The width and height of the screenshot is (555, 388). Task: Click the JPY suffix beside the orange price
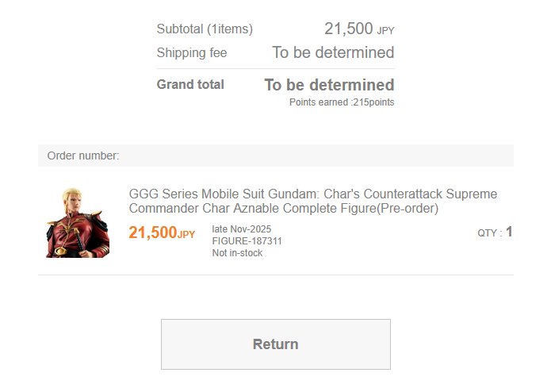pyautogui.click(x=186, y=235)
